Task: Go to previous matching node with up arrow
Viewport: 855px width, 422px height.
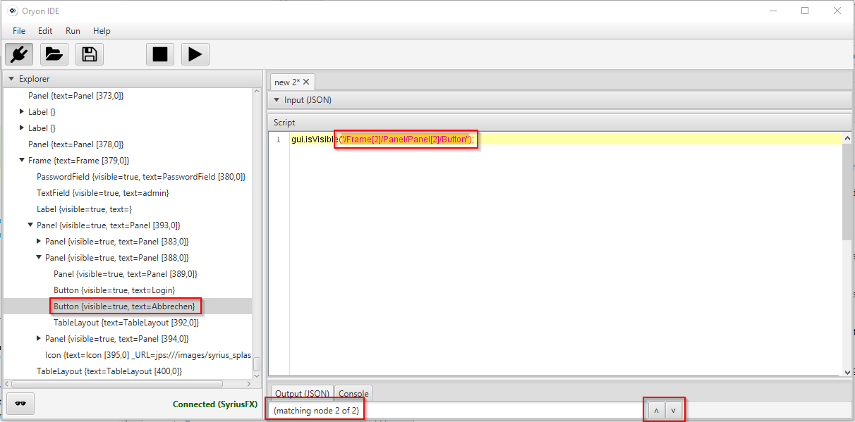Action: [x=655, y=411]
